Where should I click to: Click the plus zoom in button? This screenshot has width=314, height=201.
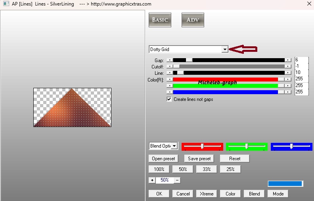(x=152, y=180)
